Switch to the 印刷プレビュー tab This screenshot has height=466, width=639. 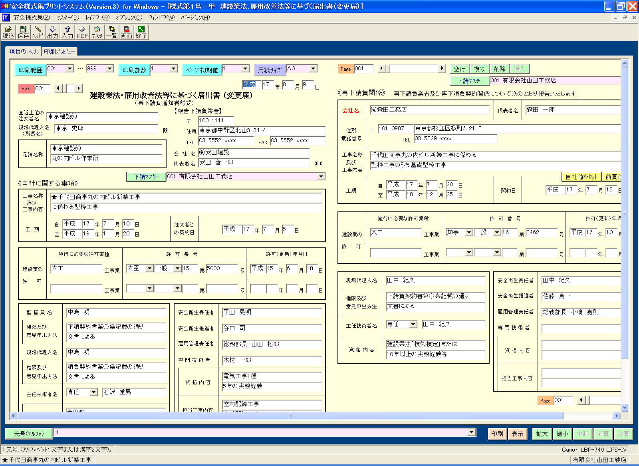click(x=59, y=52)
